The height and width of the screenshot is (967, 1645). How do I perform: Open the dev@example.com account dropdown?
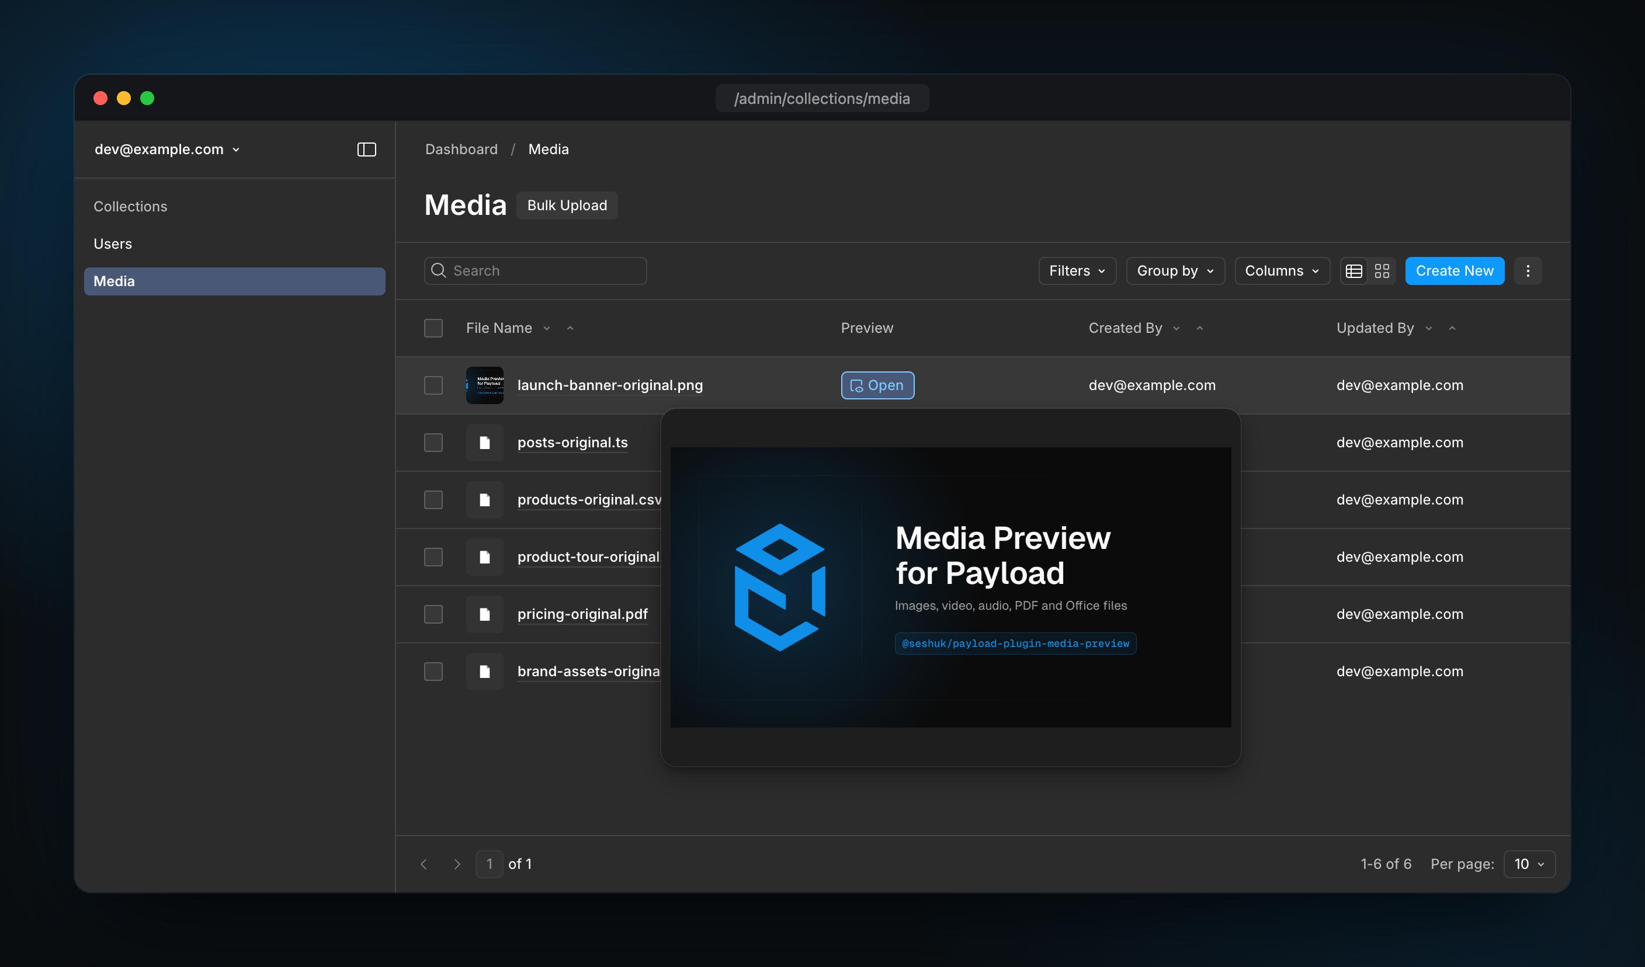tap(167, 149)
